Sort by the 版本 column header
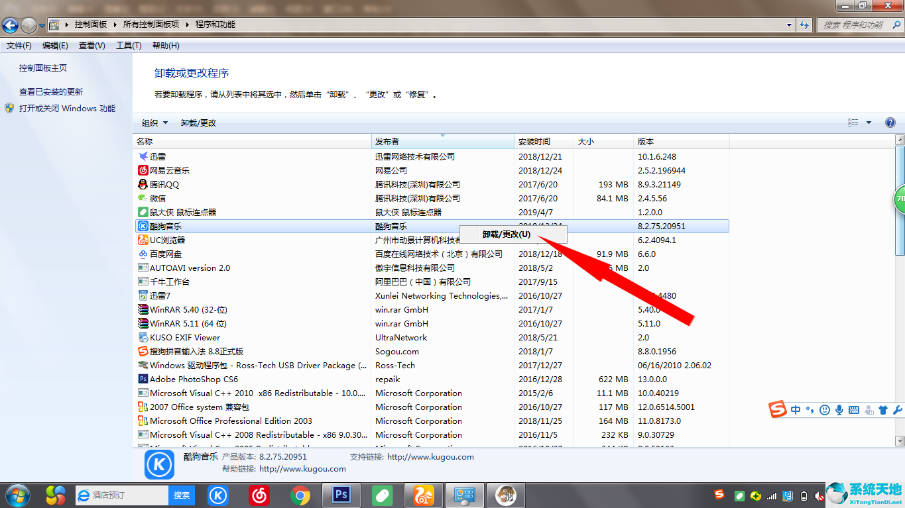The image size is (905, 508). pos(682,141)
